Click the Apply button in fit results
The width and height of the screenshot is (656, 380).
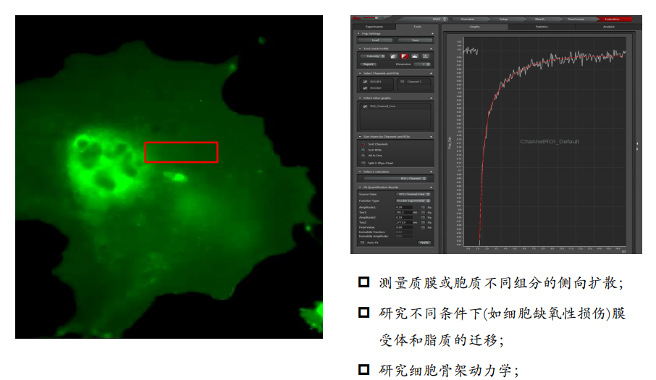click(x=424, y=242)
